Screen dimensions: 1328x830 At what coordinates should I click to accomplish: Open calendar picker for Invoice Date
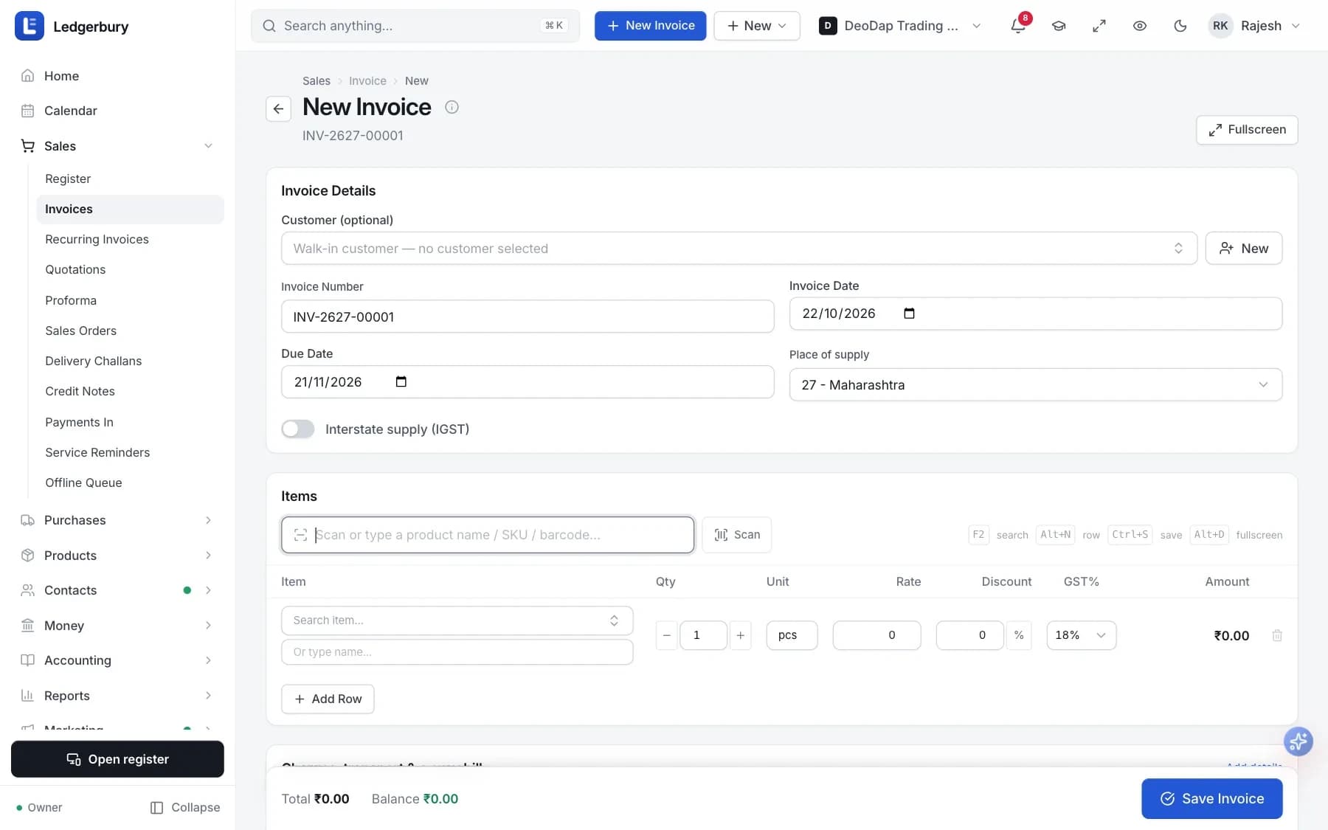pos(909,314)
